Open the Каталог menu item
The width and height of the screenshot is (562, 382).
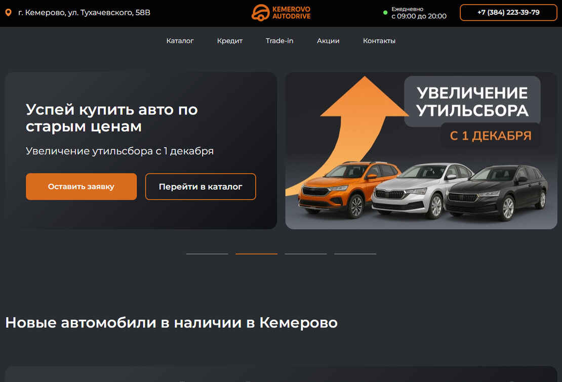[x=180, y=40]
